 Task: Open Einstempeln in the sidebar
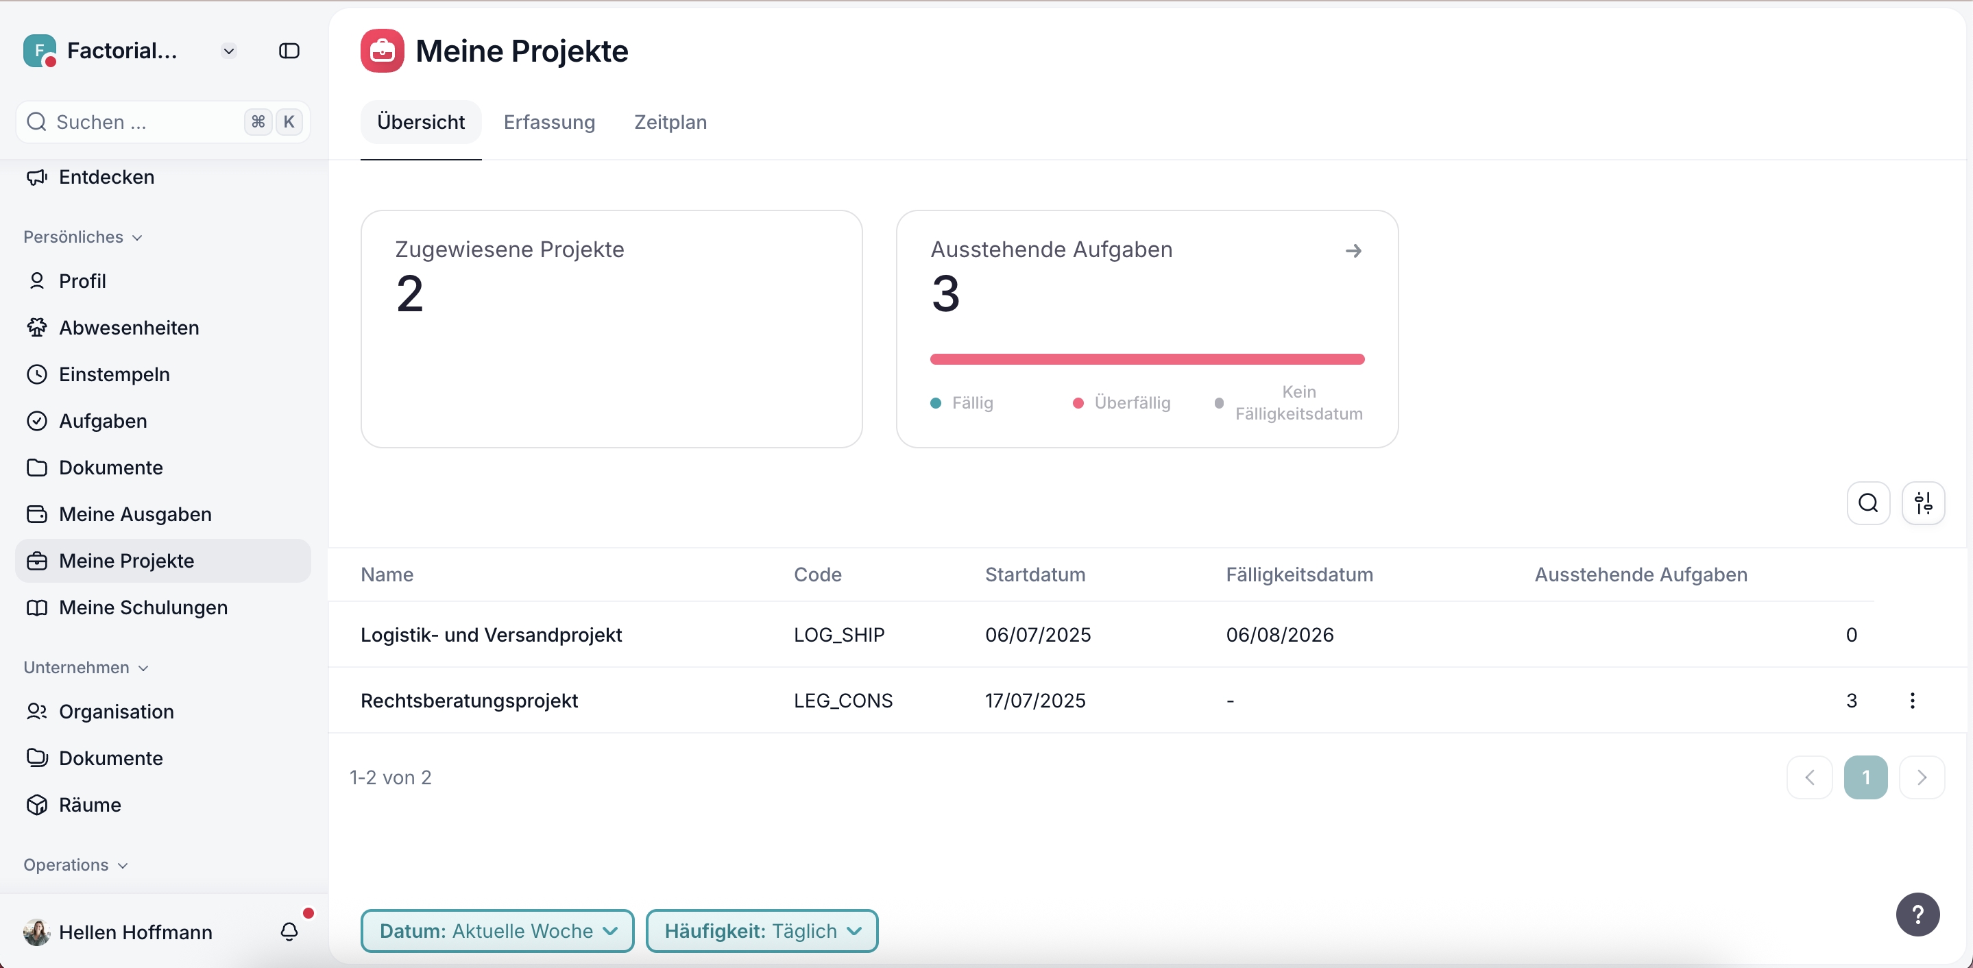point(114,374)
